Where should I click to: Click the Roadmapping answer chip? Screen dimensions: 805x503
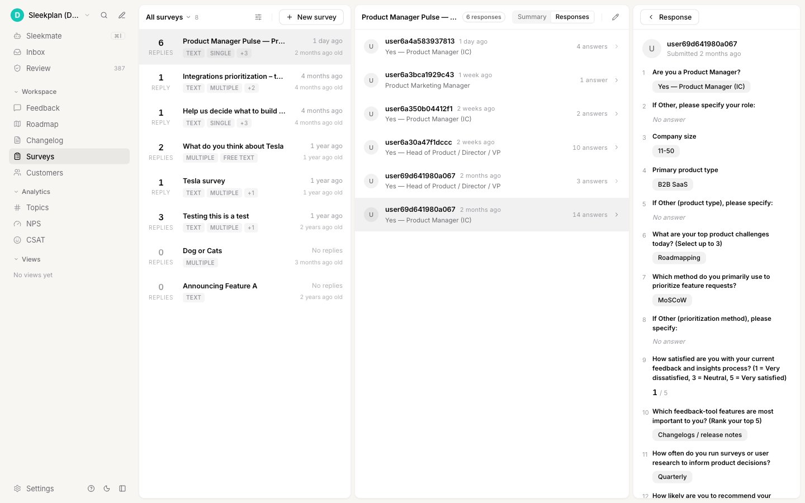pos(679,258)
